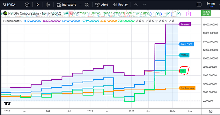Change the D chart interval
The height and width of the screenshot is (115, 220).
(x=38, y=5)
